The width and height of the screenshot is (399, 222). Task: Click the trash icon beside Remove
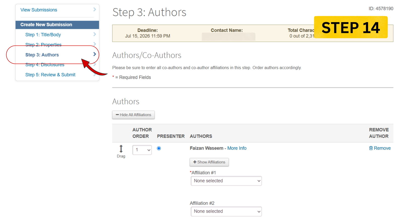[x=371, y=148]
